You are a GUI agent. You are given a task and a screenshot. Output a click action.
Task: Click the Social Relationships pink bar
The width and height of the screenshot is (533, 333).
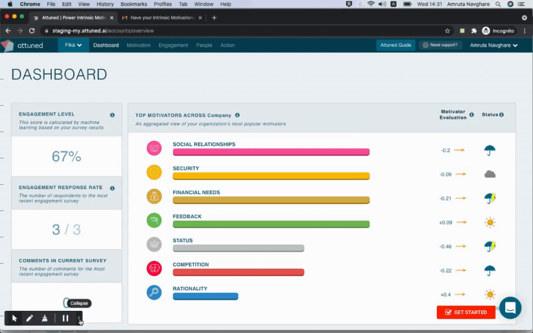[271, 152]
